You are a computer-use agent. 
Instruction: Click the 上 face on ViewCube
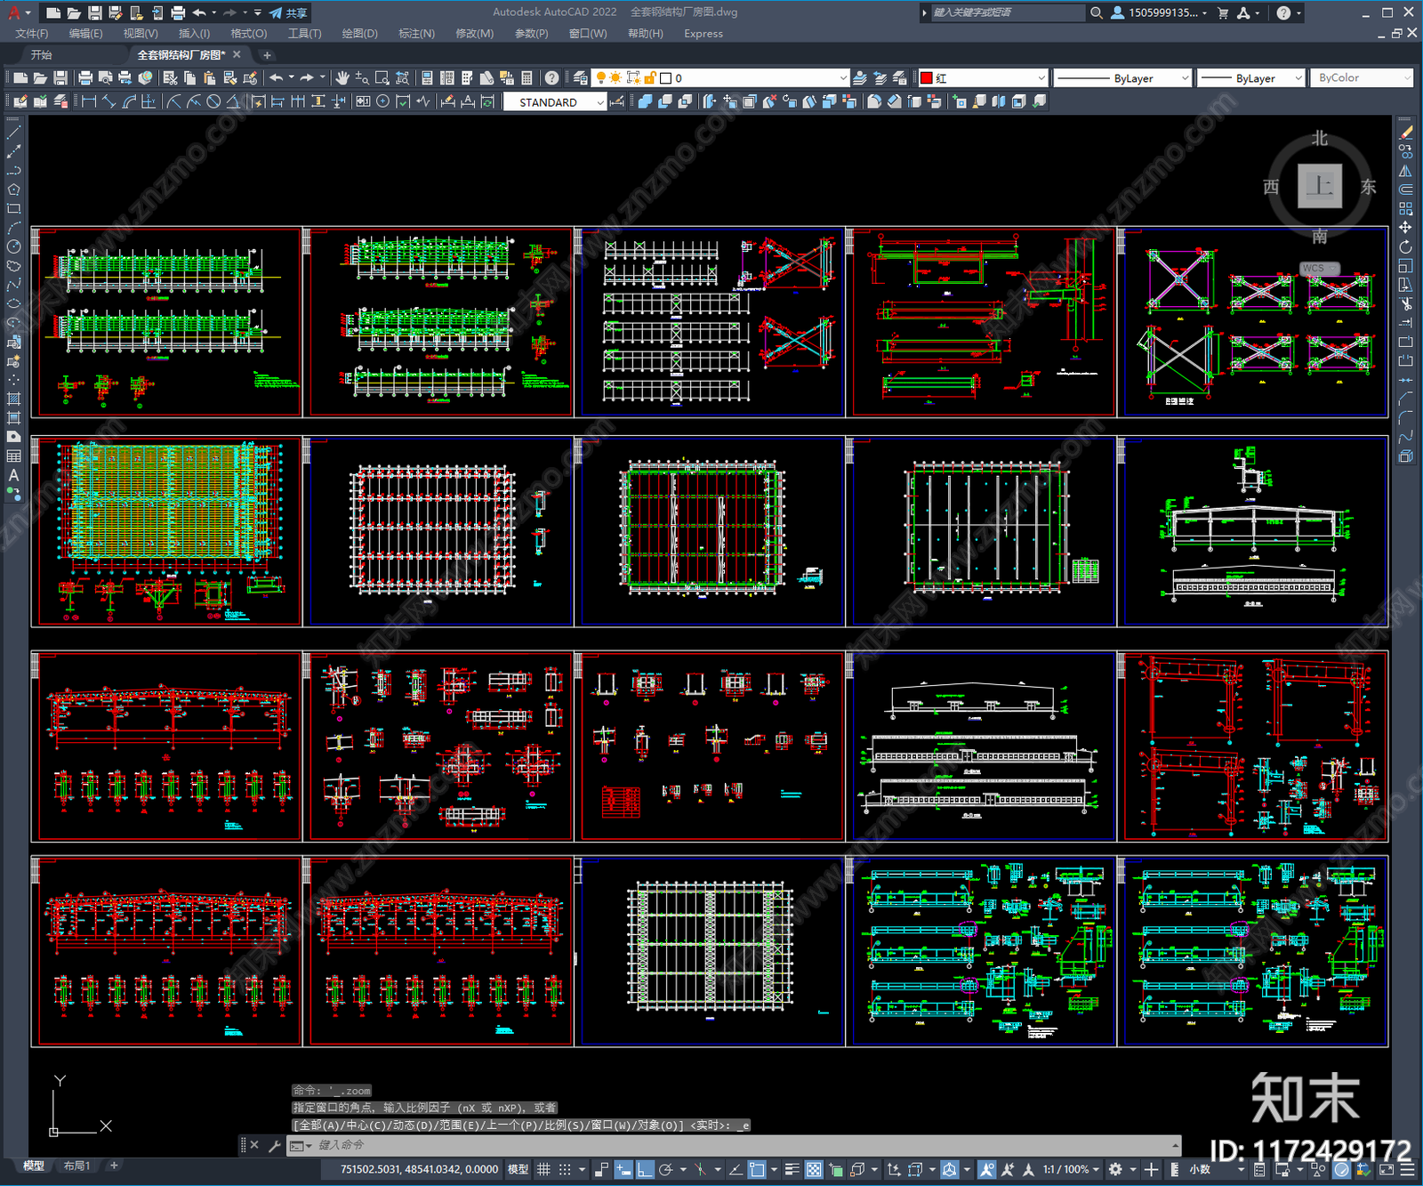tap(1319, 186)
